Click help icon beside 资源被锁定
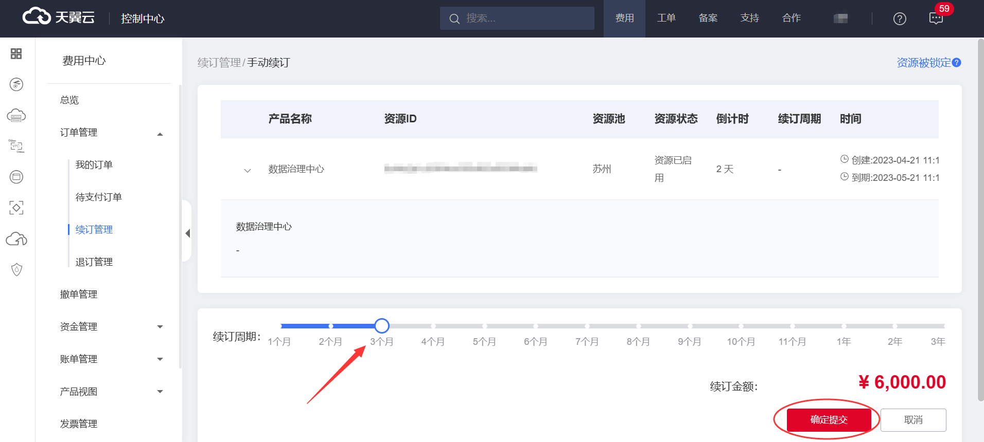Screen dimensions: 984x442 click(x=957, y=63)
